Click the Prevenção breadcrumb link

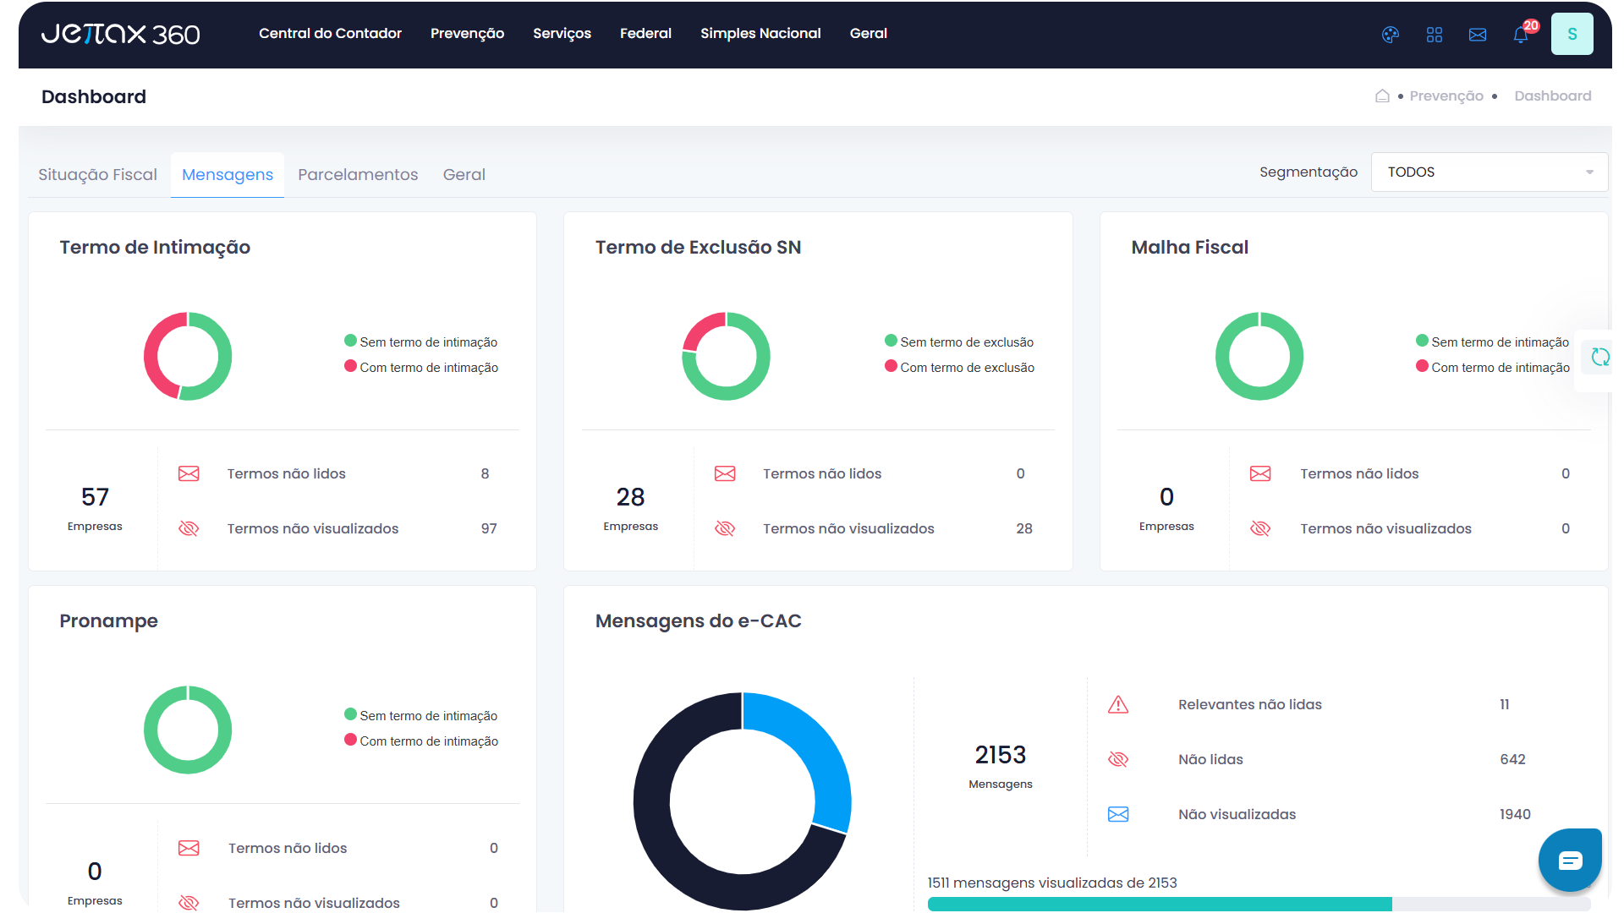pos(1446,96)
